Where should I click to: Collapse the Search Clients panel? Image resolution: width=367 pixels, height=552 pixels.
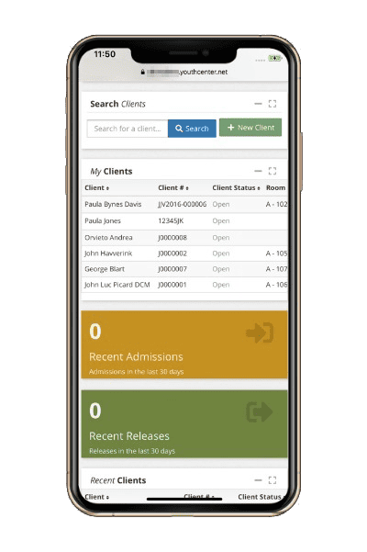pos(258,104)
